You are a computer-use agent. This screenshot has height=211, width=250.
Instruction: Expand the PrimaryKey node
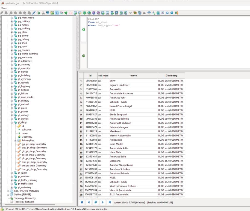[x=16, y=141]
